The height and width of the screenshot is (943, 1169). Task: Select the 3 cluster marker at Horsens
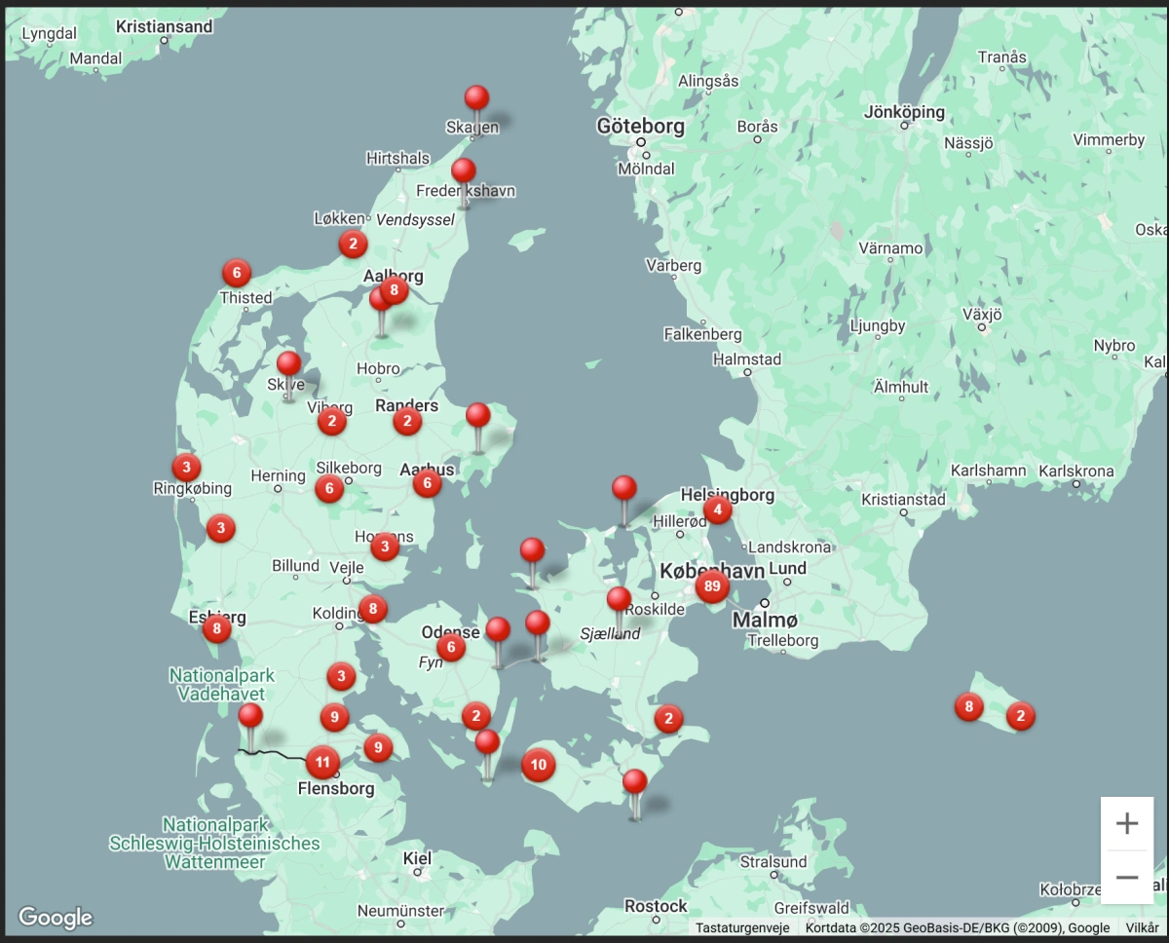(x=385, y=547)
